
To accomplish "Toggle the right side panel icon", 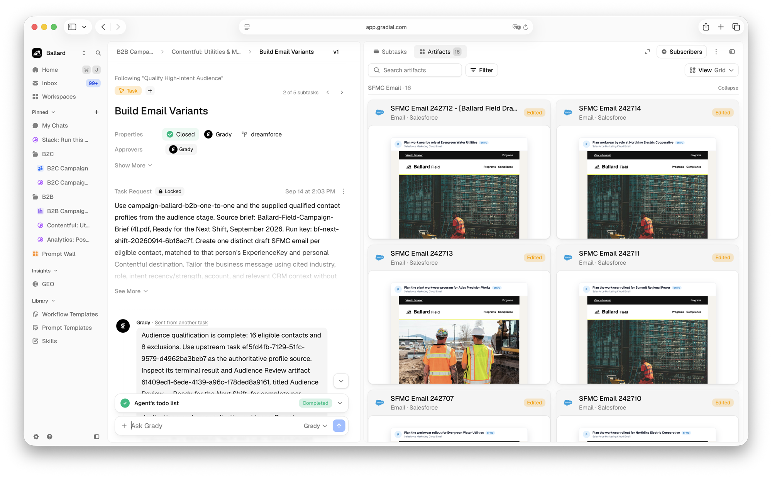I will pos(732,52).
